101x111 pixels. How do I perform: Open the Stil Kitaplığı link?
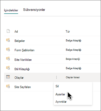point(22,69)
